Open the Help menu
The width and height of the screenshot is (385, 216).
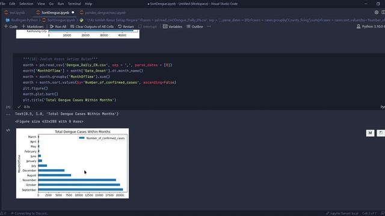tap(88, 4)
